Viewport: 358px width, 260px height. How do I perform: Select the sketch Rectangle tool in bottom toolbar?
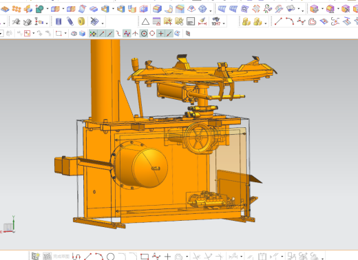pyautogui.click(x=145, y=256)
